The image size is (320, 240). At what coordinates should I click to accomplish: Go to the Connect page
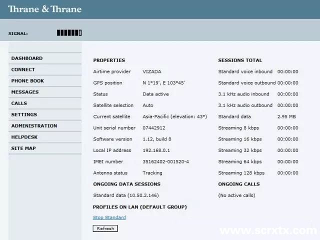[x=23, y=69]
